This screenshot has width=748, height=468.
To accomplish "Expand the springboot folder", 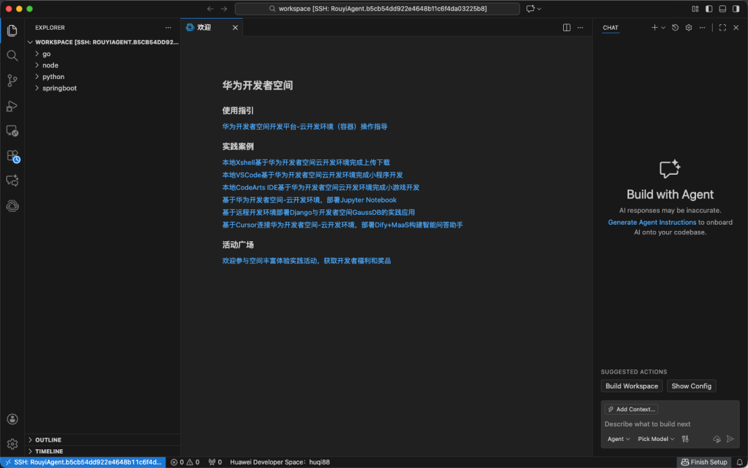I will point(103,88).
